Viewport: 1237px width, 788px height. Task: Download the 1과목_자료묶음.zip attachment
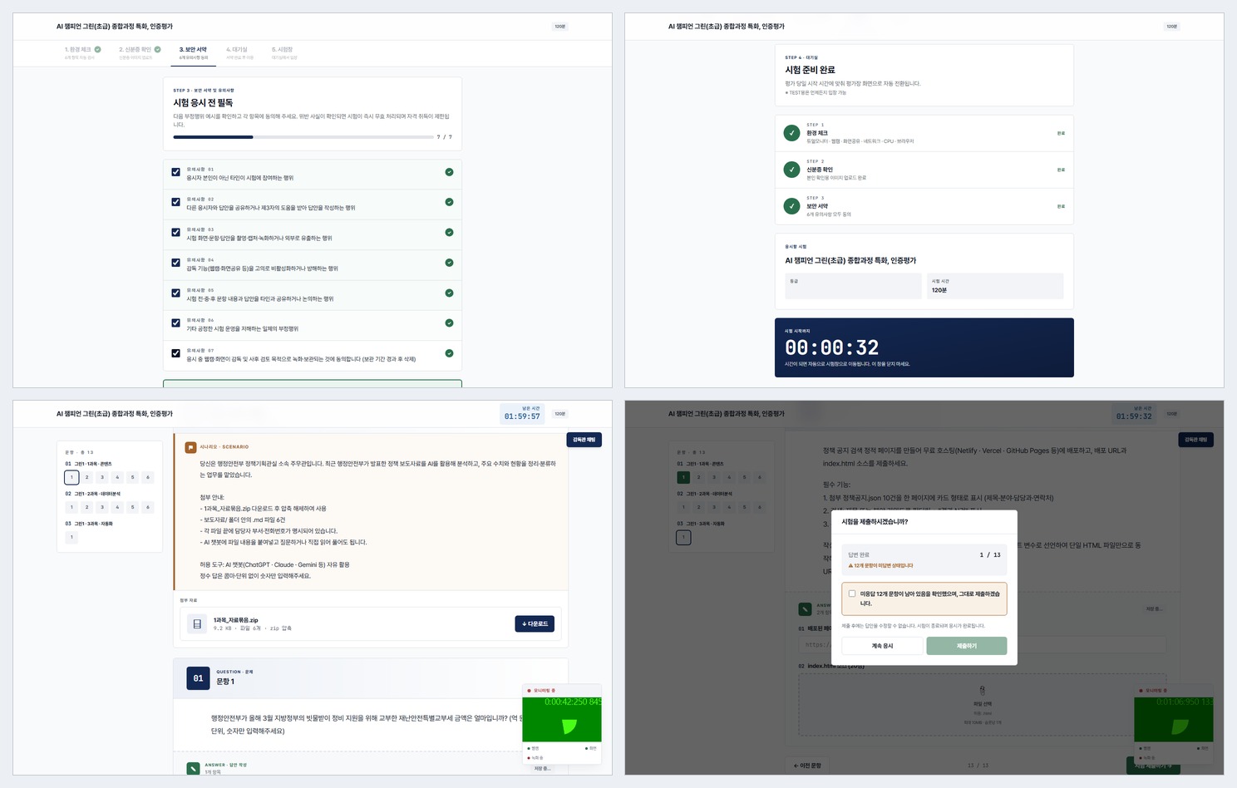[535, 623]
